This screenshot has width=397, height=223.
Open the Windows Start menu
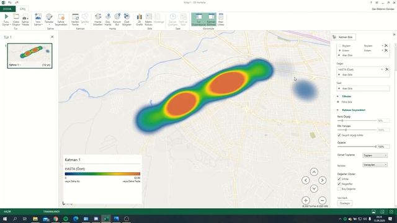(x=5, y=219)
